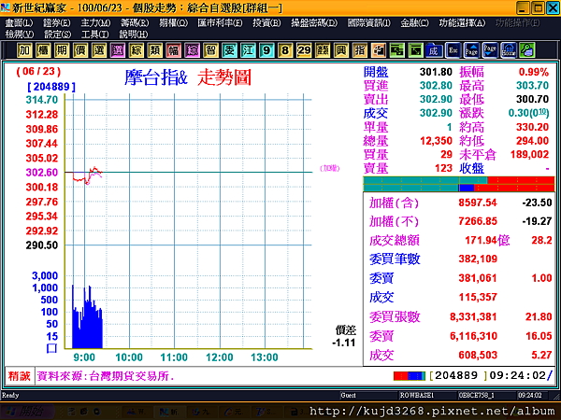Open the 國際資訊(I) menu
Viewport: 561px width, 420px height.
[x=368, y=23]
